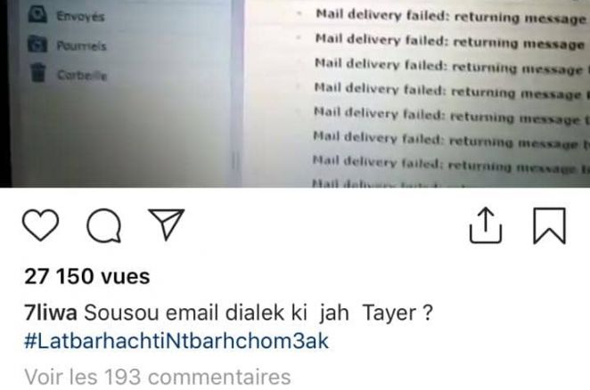590x390 pixels.
Task: Open the Pourriels spam folder
Action: coord(81,46)
